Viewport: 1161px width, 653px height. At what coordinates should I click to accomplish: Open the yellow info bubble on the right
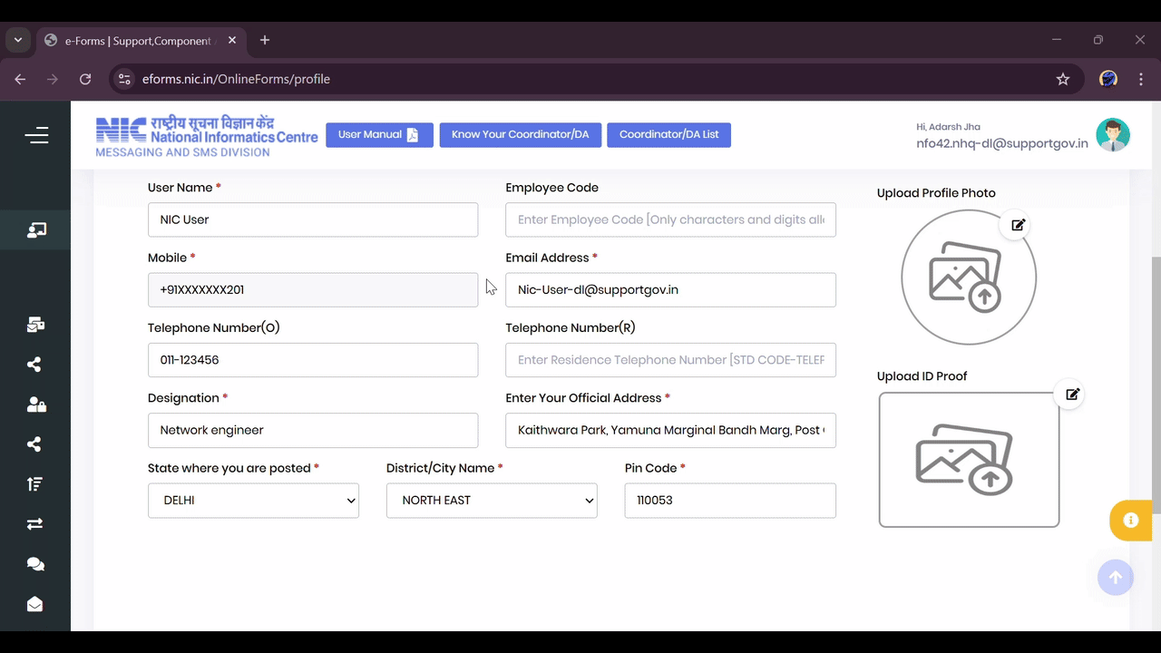1130,521
